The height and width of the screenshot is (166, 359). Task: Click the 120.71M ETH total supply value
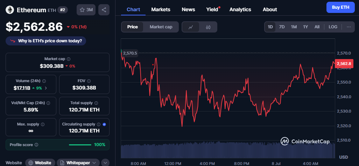[x=84, y=110]
